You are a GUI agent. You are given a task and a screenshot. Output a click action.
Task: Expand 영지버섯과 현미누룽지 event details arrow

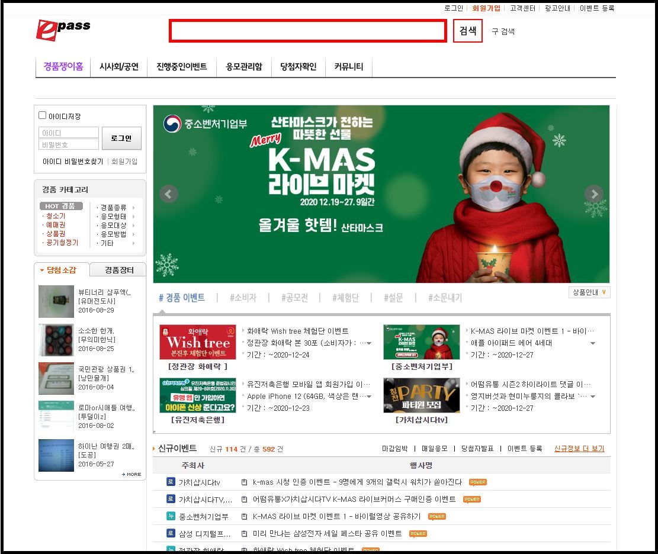pyautogui.click(x=592, y=397)
